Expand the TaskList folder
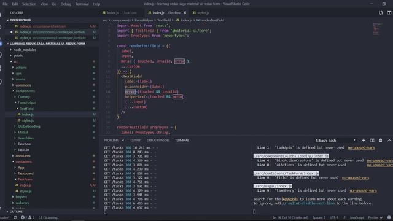This screenshot has height=221, width=393. (x=23, y=150)
